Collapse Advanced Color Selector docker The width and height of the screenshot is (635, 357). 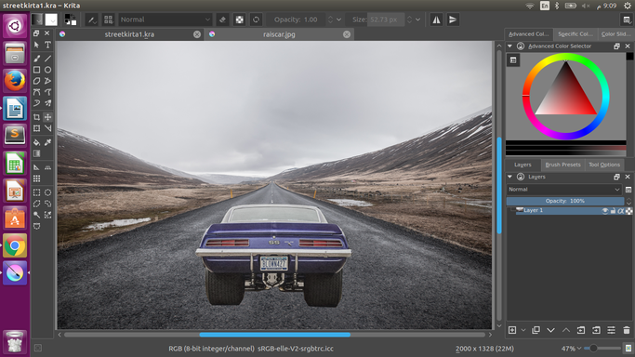[x=509, y=46]
